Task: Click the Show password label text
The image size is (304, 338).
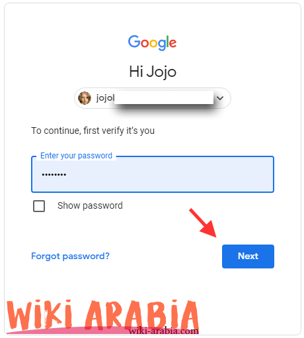Action: point(90,205)
